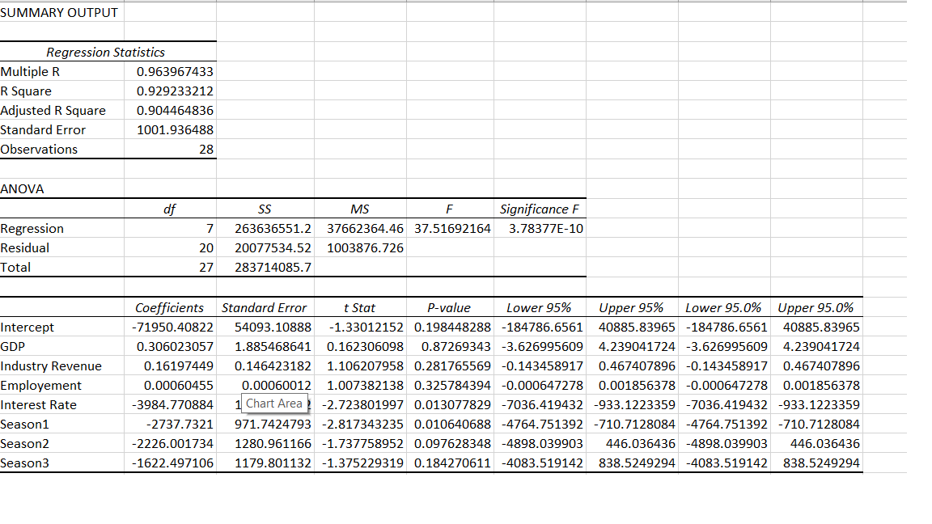The image size is (932, 524).
Task: Select Season2 P-value 0.097628348
Action: click(x=450, y=444)
